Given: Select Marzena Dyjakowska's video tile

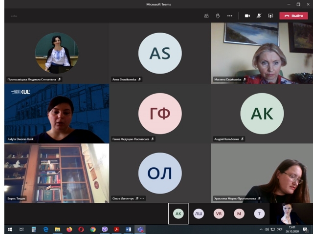Looking at the screenshot, I should [x=262, y=53].
